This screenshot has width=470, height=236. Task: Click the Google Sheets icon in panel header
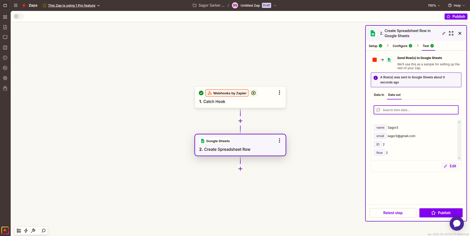coord(373,33)
